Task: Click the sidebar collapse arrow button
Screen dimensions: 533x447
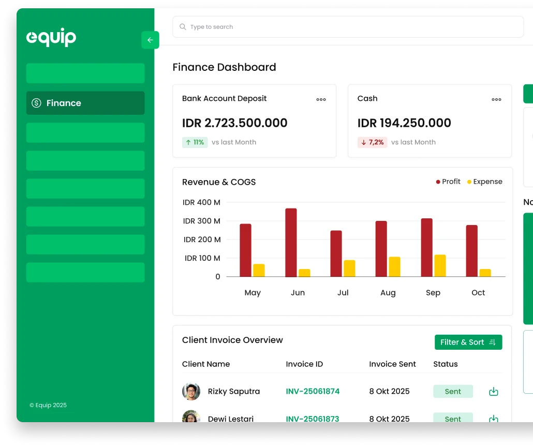Action: pos(150,40)
